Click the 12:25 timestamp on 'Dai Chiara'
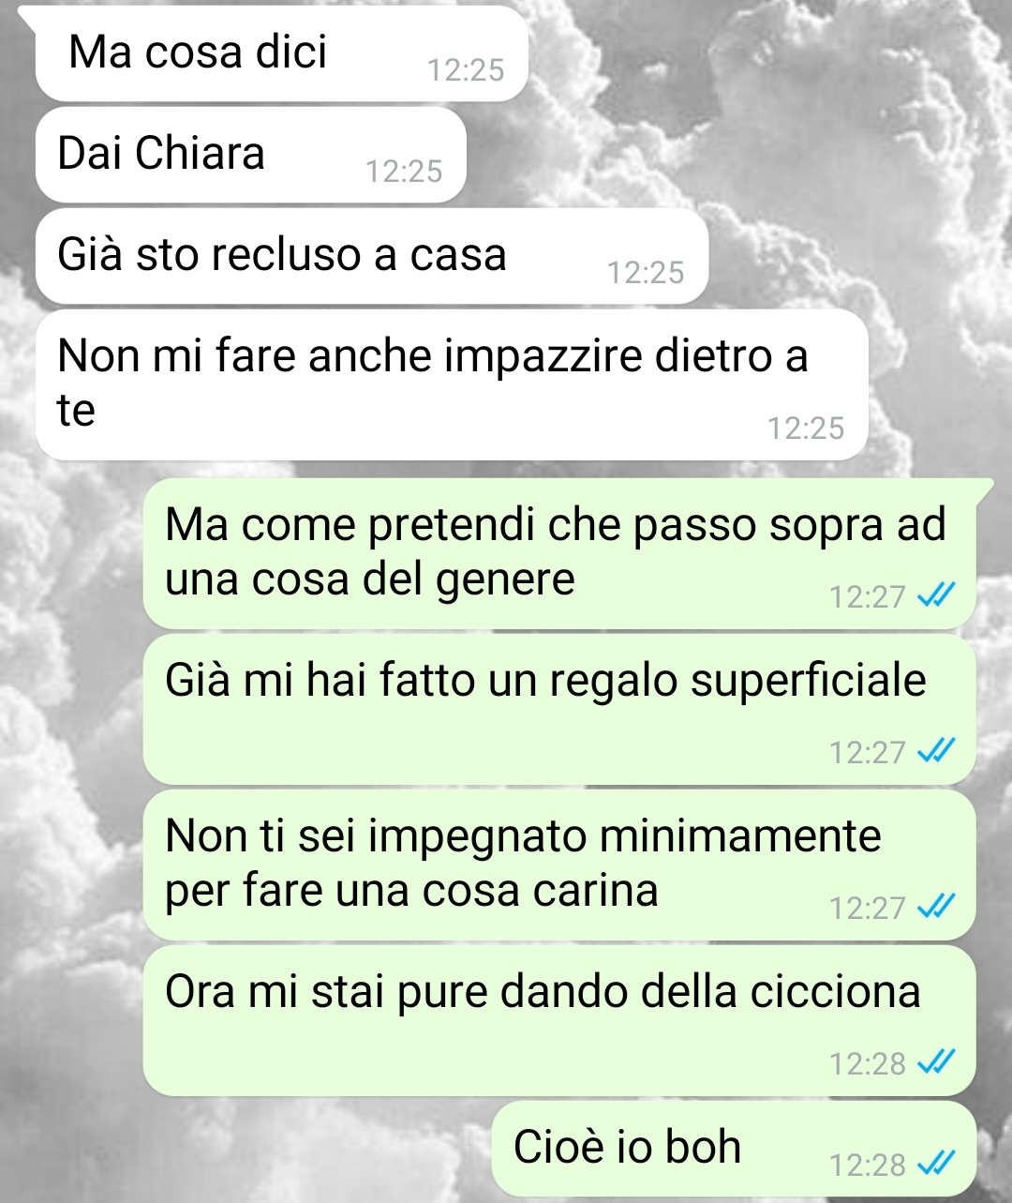 click(x=403, y=172)
